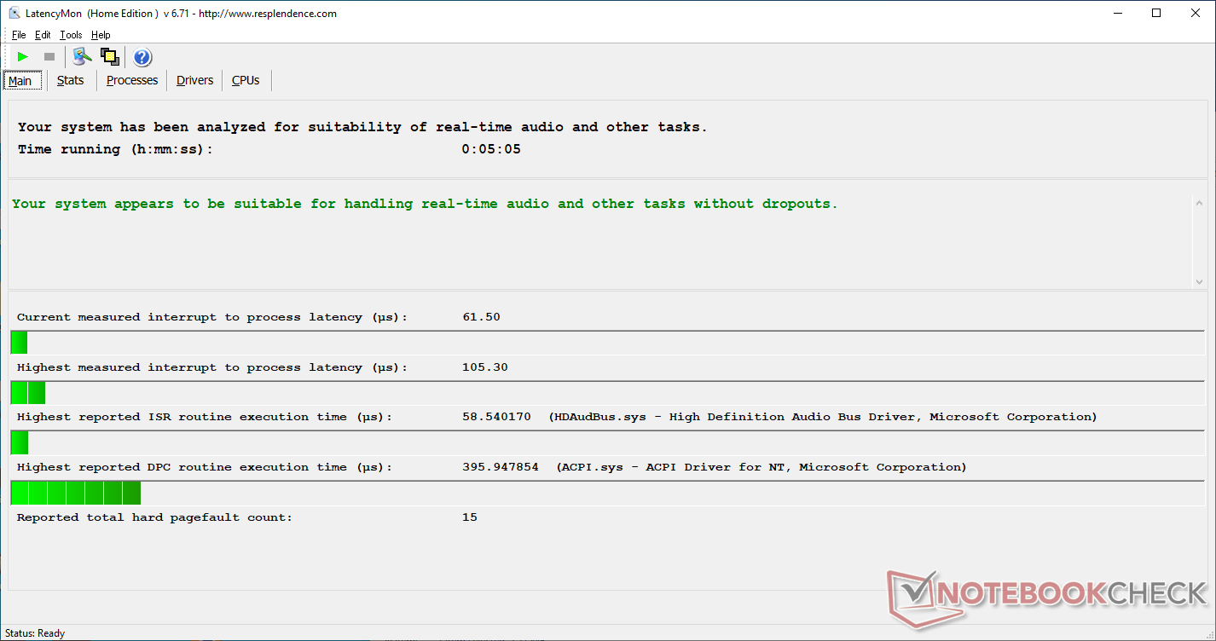Open the File menu

[19, 35]
